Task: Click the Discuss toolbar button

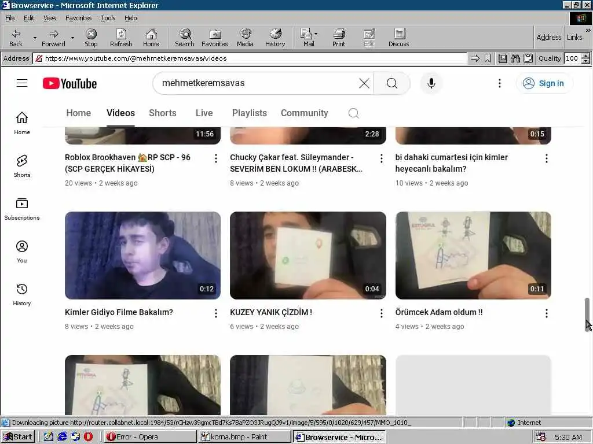Action: pos(398,38)
